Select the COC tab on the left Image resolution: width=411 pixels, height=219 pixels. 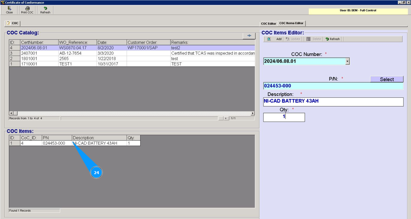(x=13, y=23)
